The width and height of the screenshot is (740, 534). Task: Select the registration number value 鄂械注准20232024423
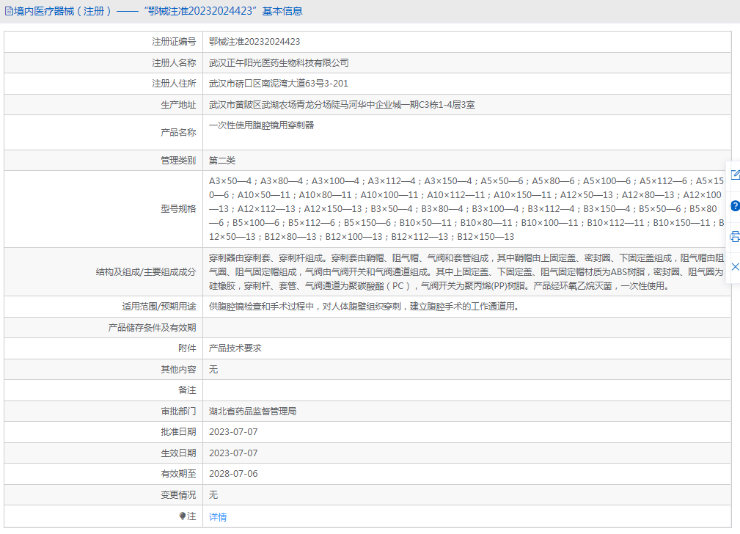(254, 42)
